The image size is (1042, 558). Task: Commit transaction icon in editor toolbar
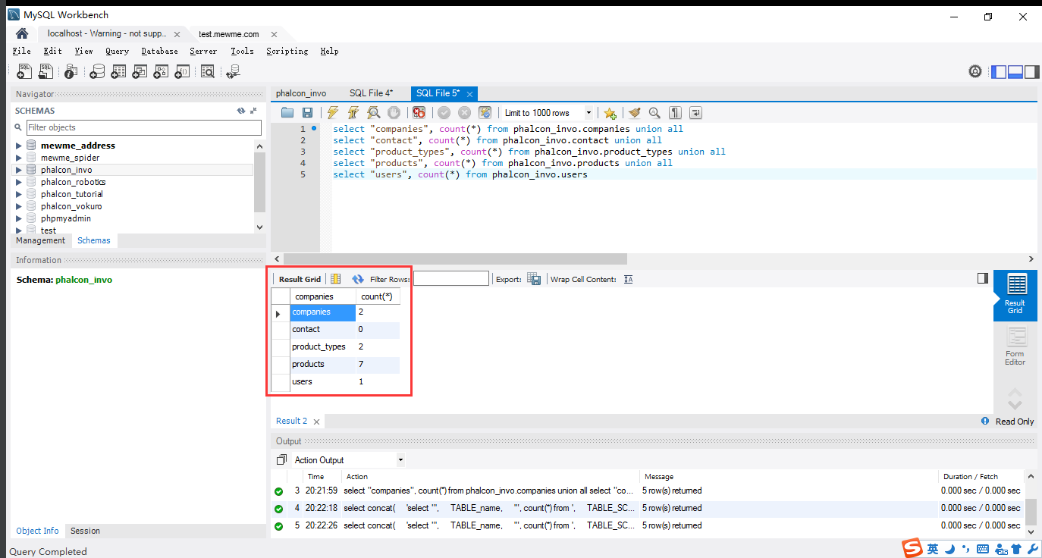click(444, 113)
